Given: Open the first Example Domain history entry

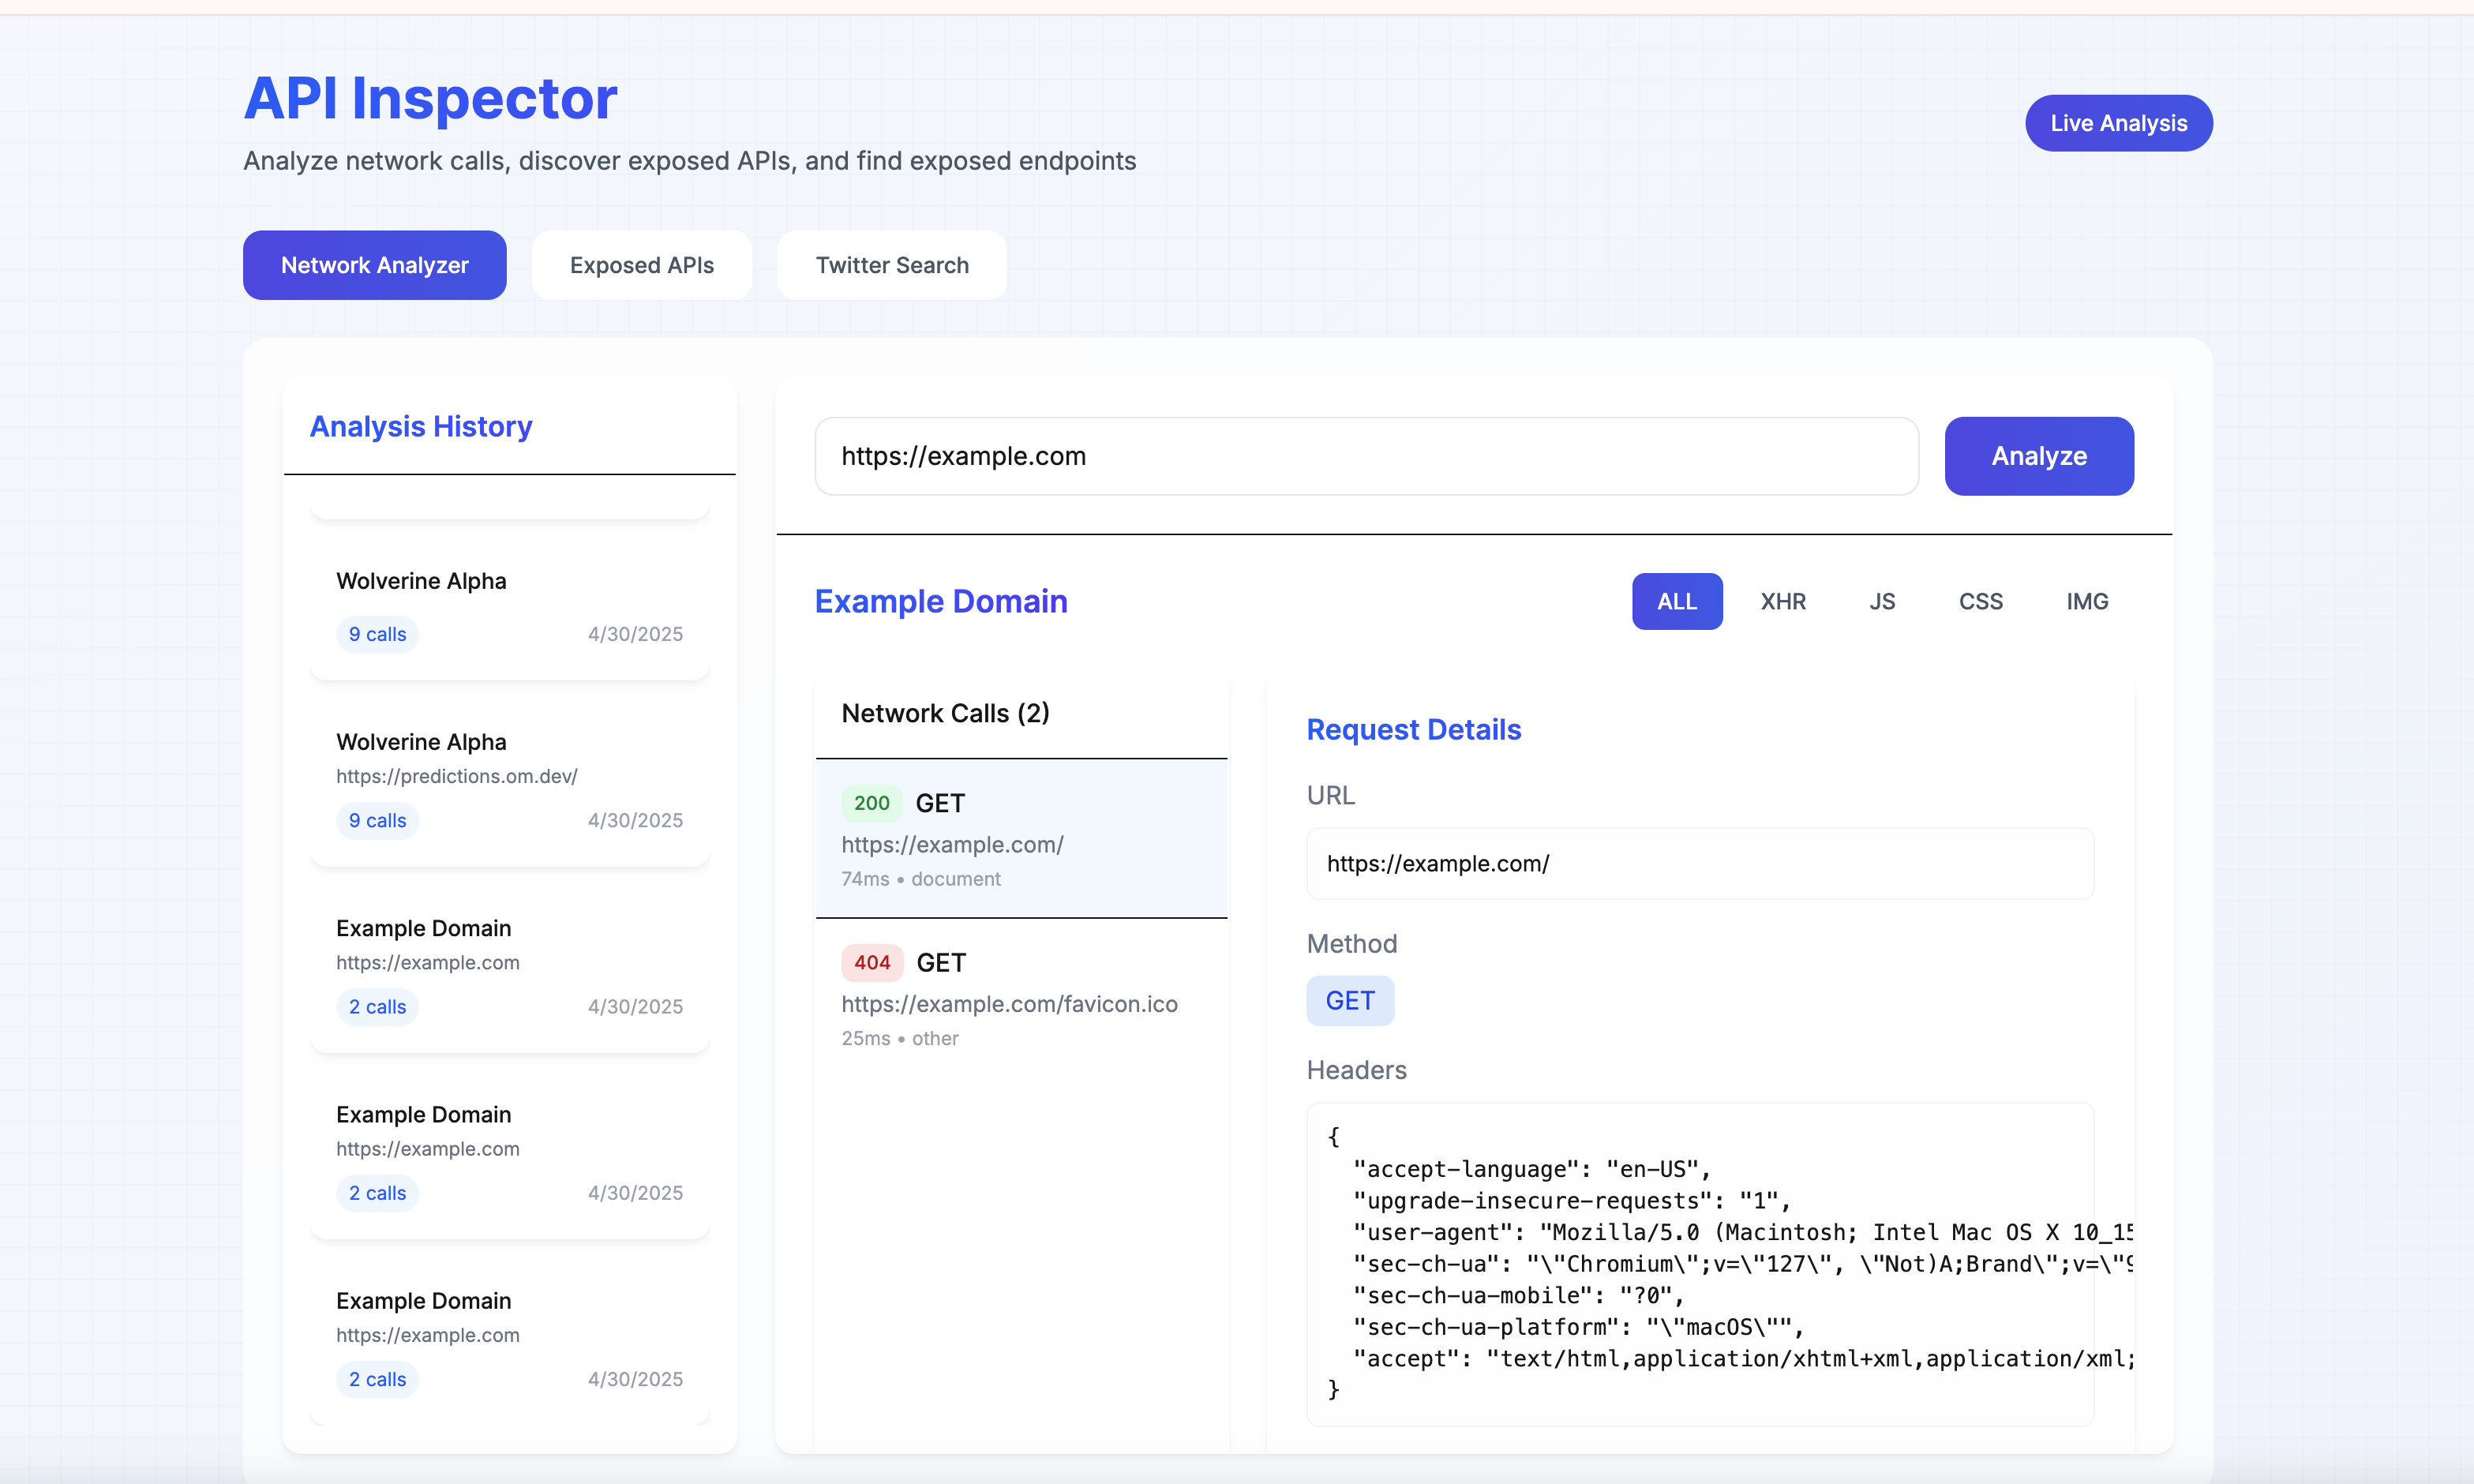Looking at the screenshot, I should pos(509,965).
